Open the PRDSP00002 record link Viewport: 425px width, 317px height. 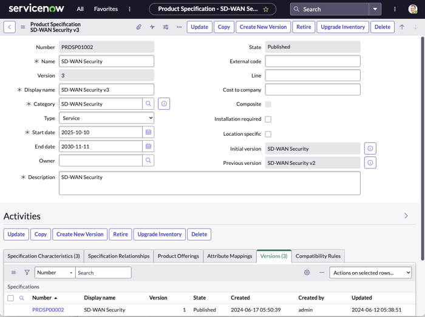48,310
